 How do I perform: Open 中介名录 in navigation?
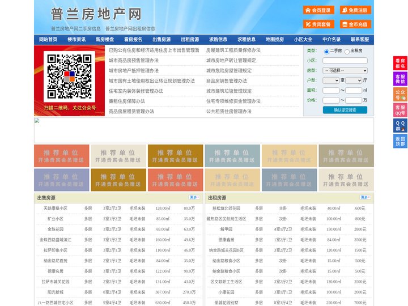tap(331, 40)
